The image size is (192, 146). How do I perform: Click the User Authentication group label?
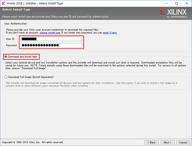16,24
